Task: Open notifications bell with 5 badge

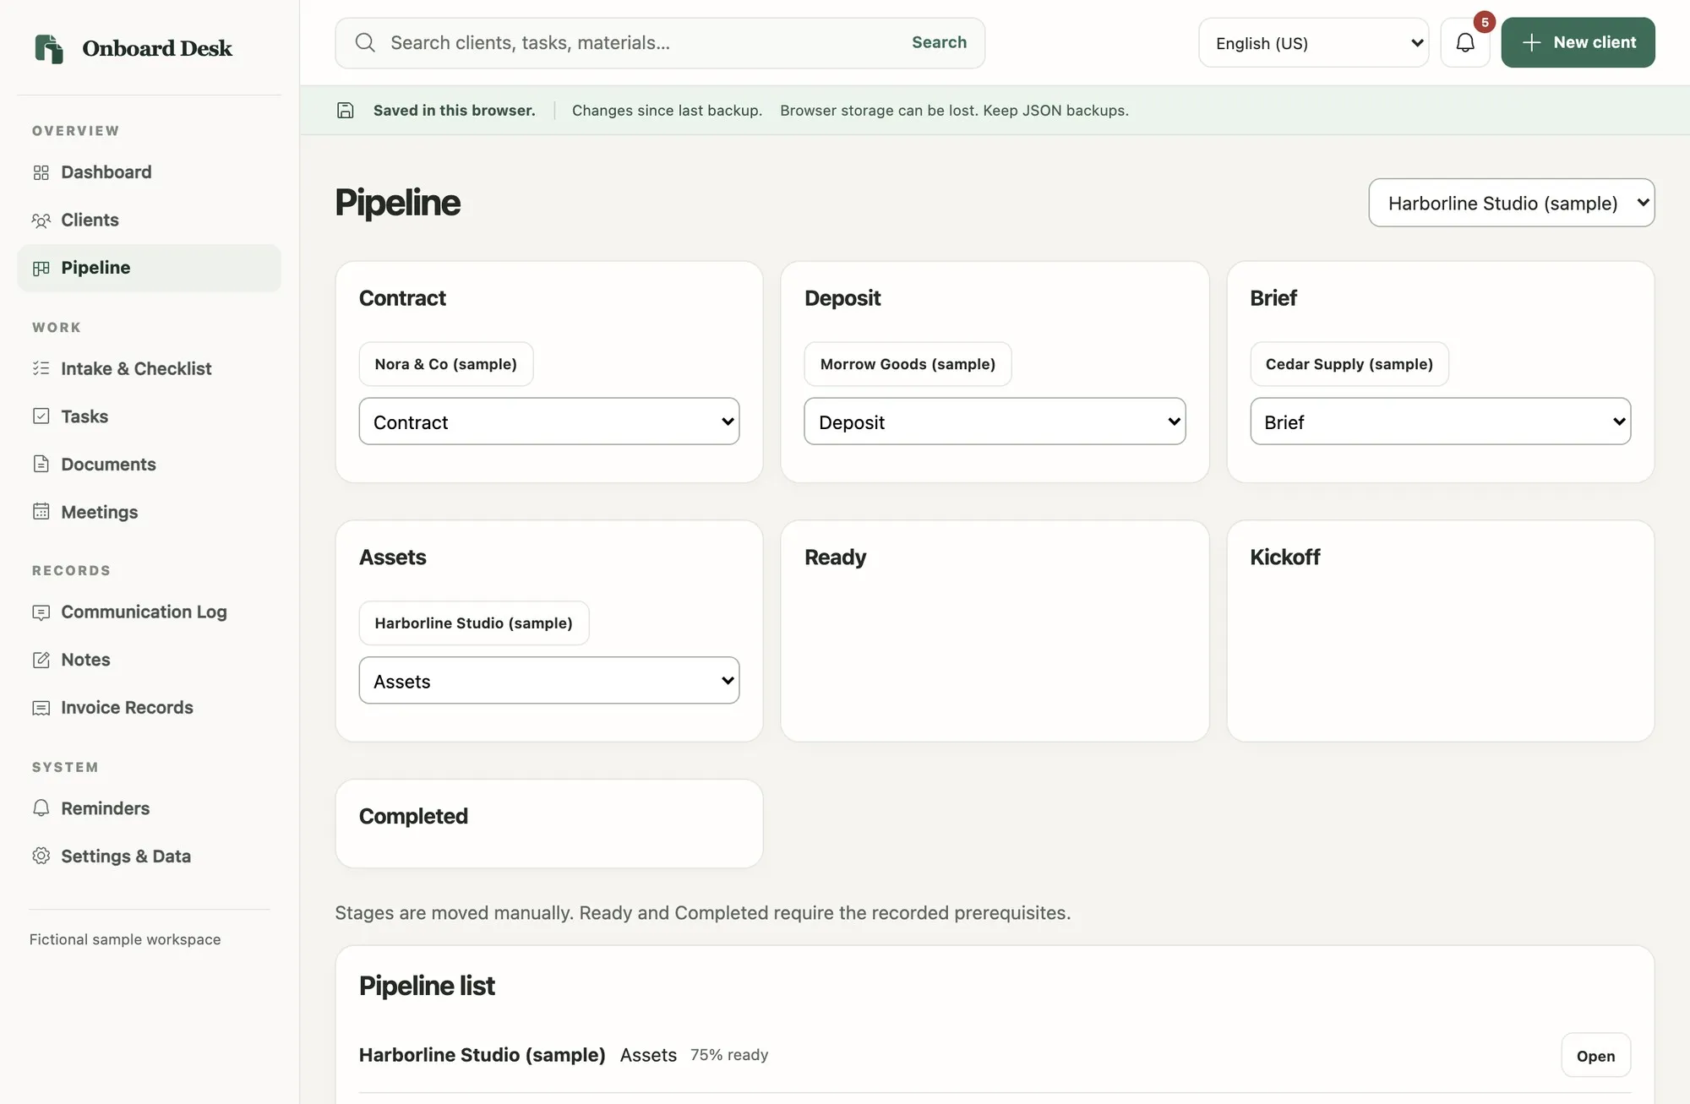Action: pos(1465,42)
